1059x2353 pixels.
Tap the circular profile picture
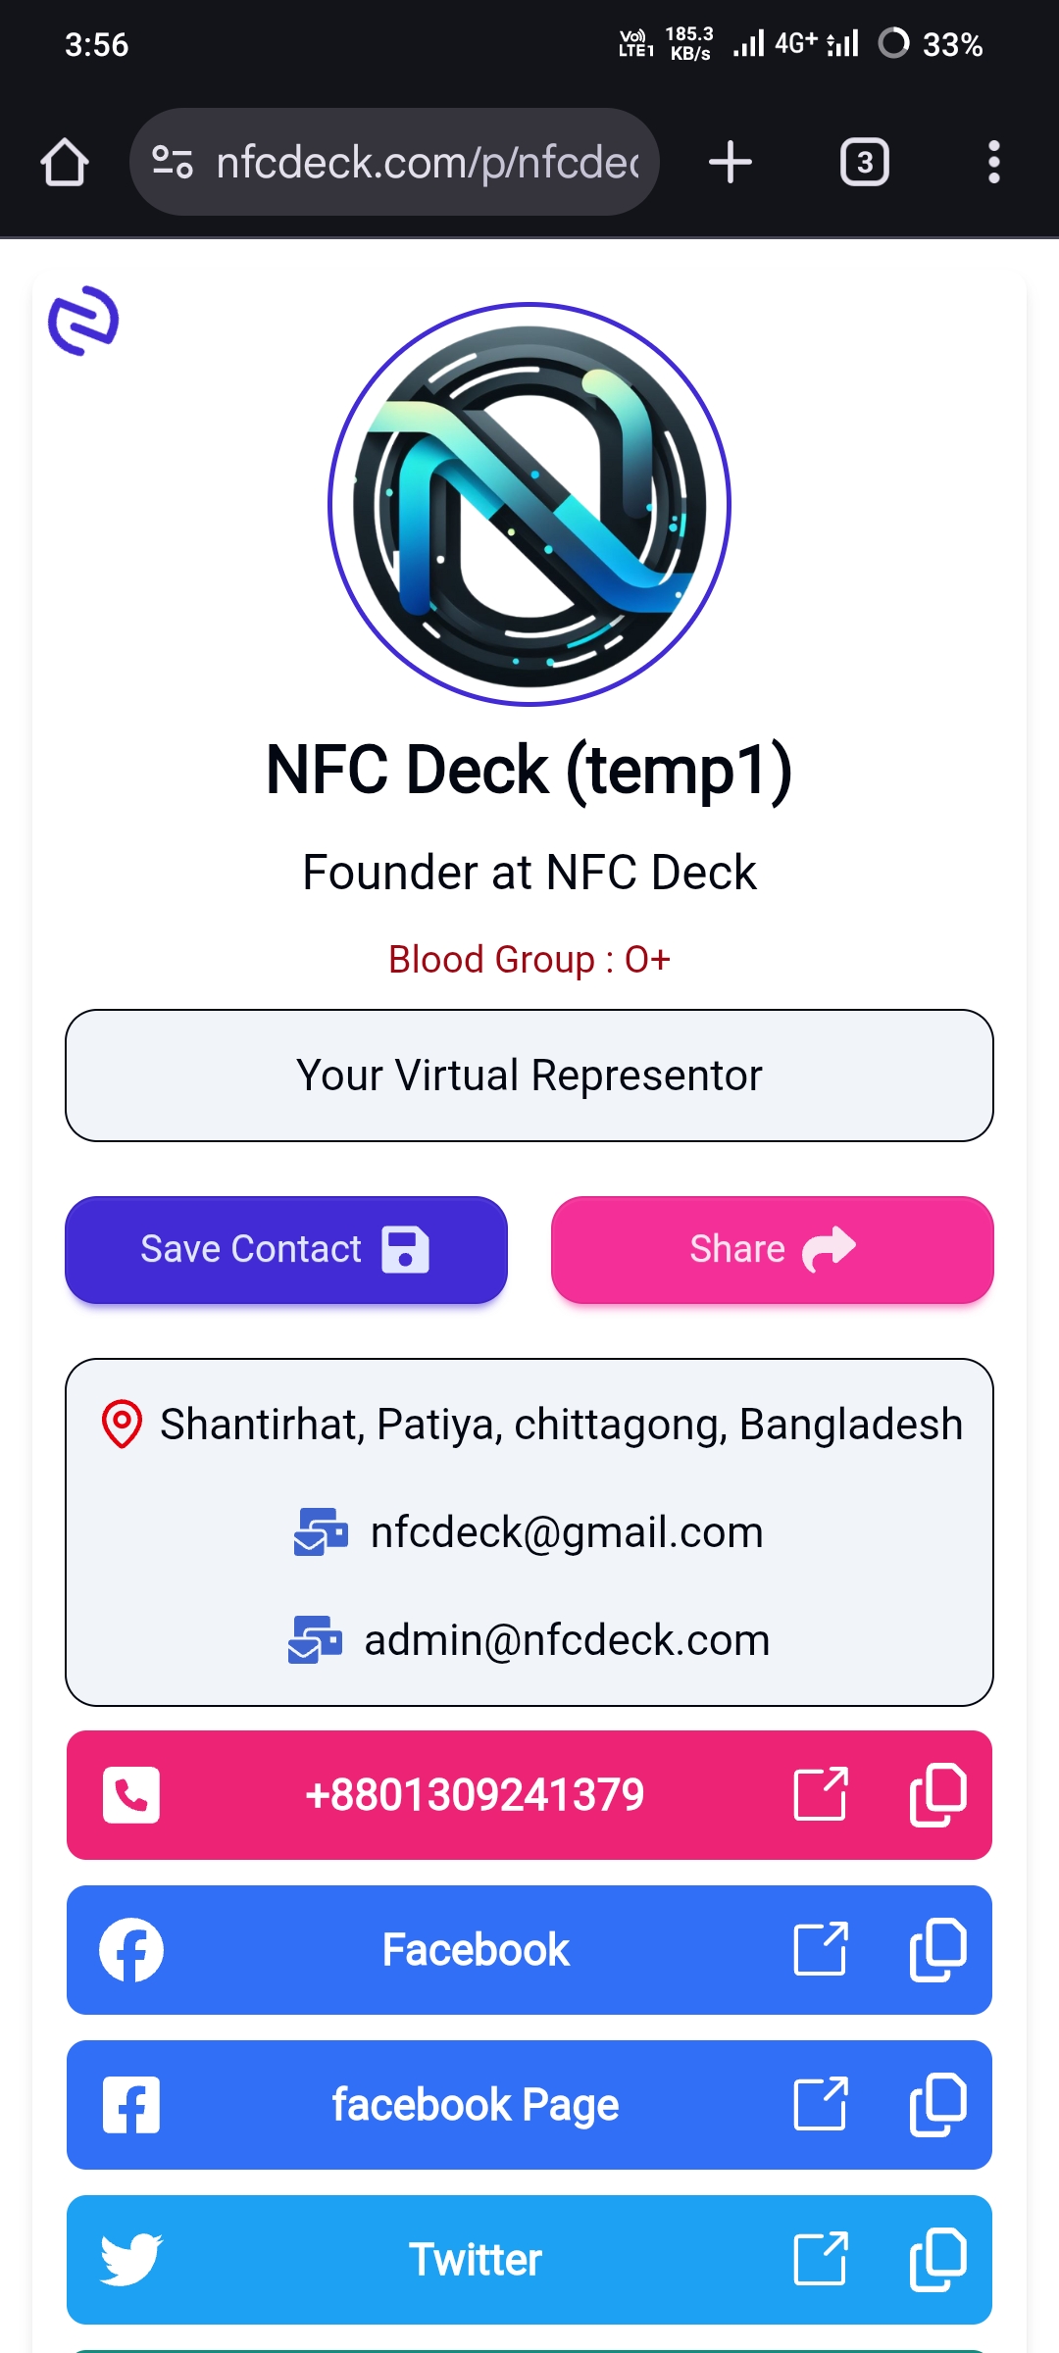[529, 504]
